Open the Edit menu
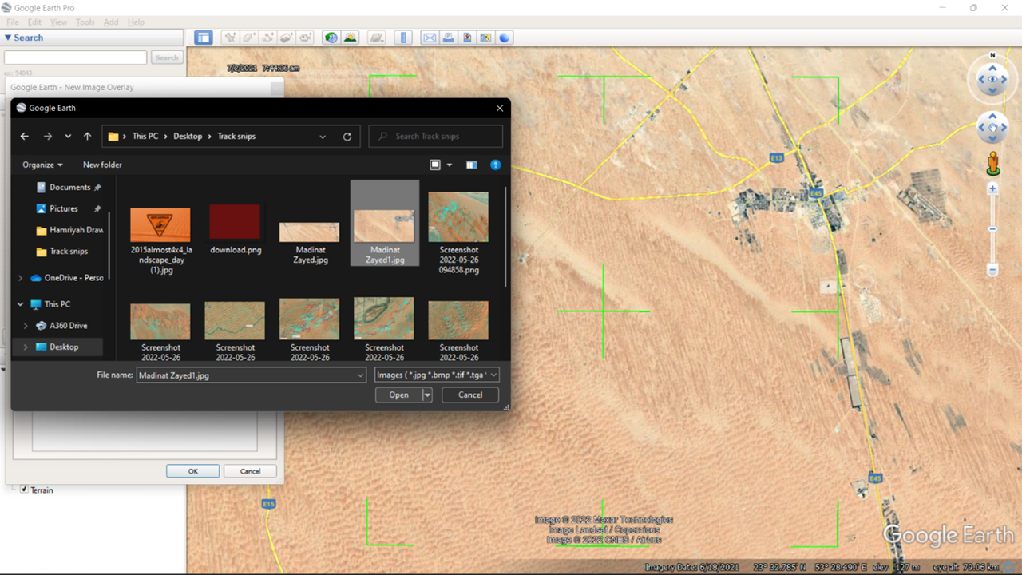1022x575 pixels. pyautogui.click(x=35, y=22)
